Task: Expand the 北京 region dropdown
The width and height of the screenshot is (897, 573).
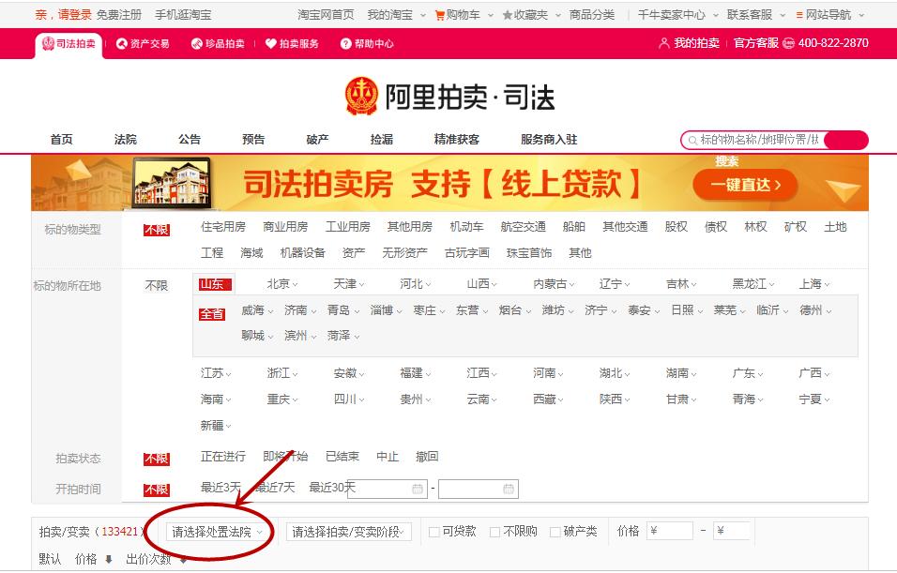Action: 282,283
